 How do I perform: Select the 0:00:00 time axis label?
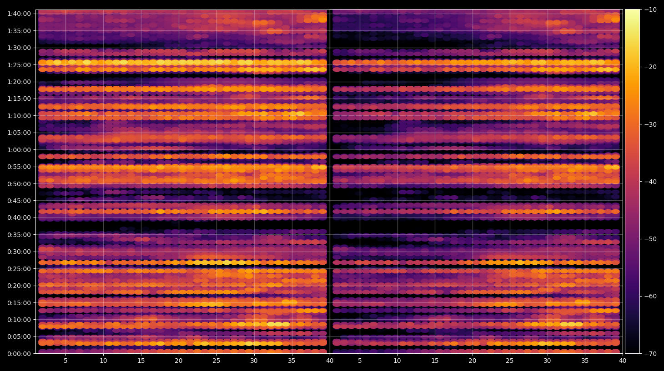point(19,354)
